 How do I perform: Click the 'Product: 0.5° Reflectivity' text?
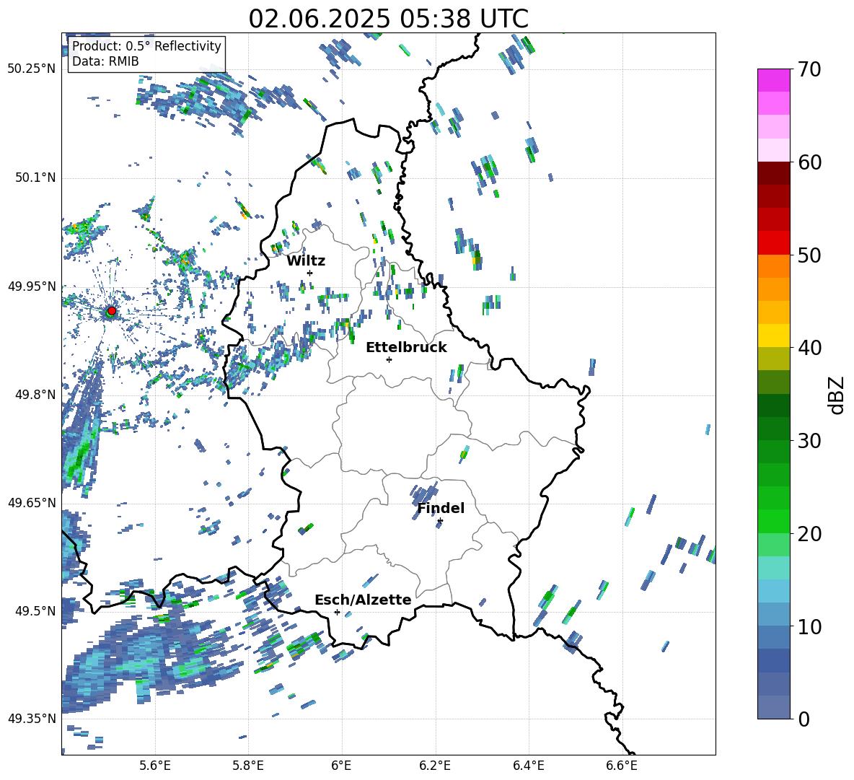tap(146, 46)
